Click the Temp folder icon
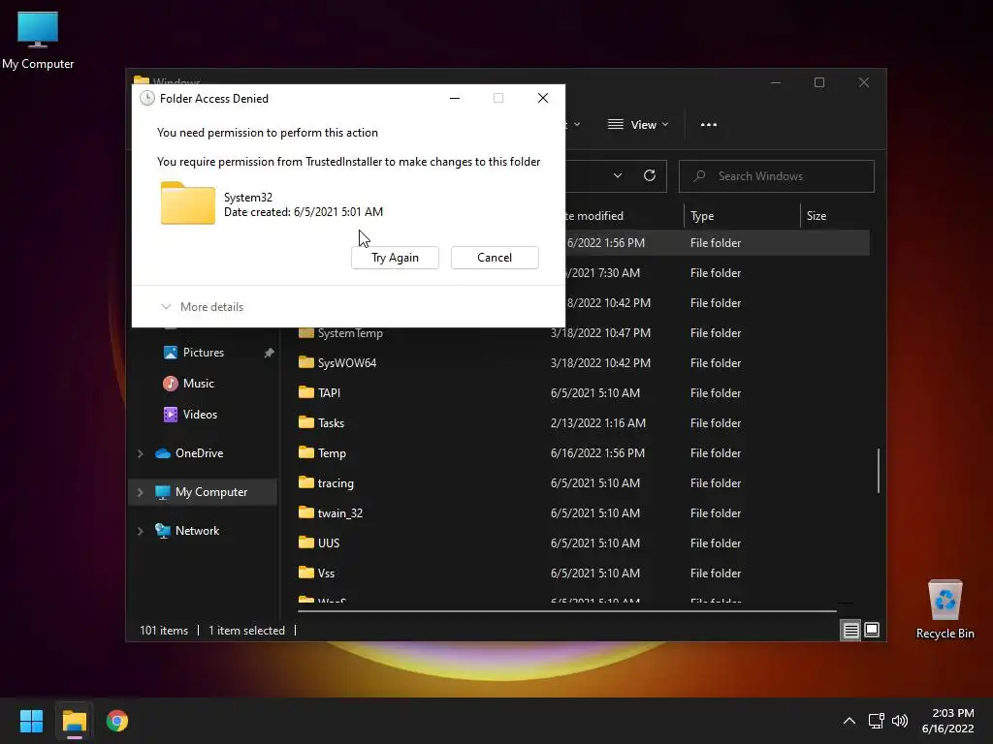The height and width of the screenshot is (744, 993). (x=306, y=452)
